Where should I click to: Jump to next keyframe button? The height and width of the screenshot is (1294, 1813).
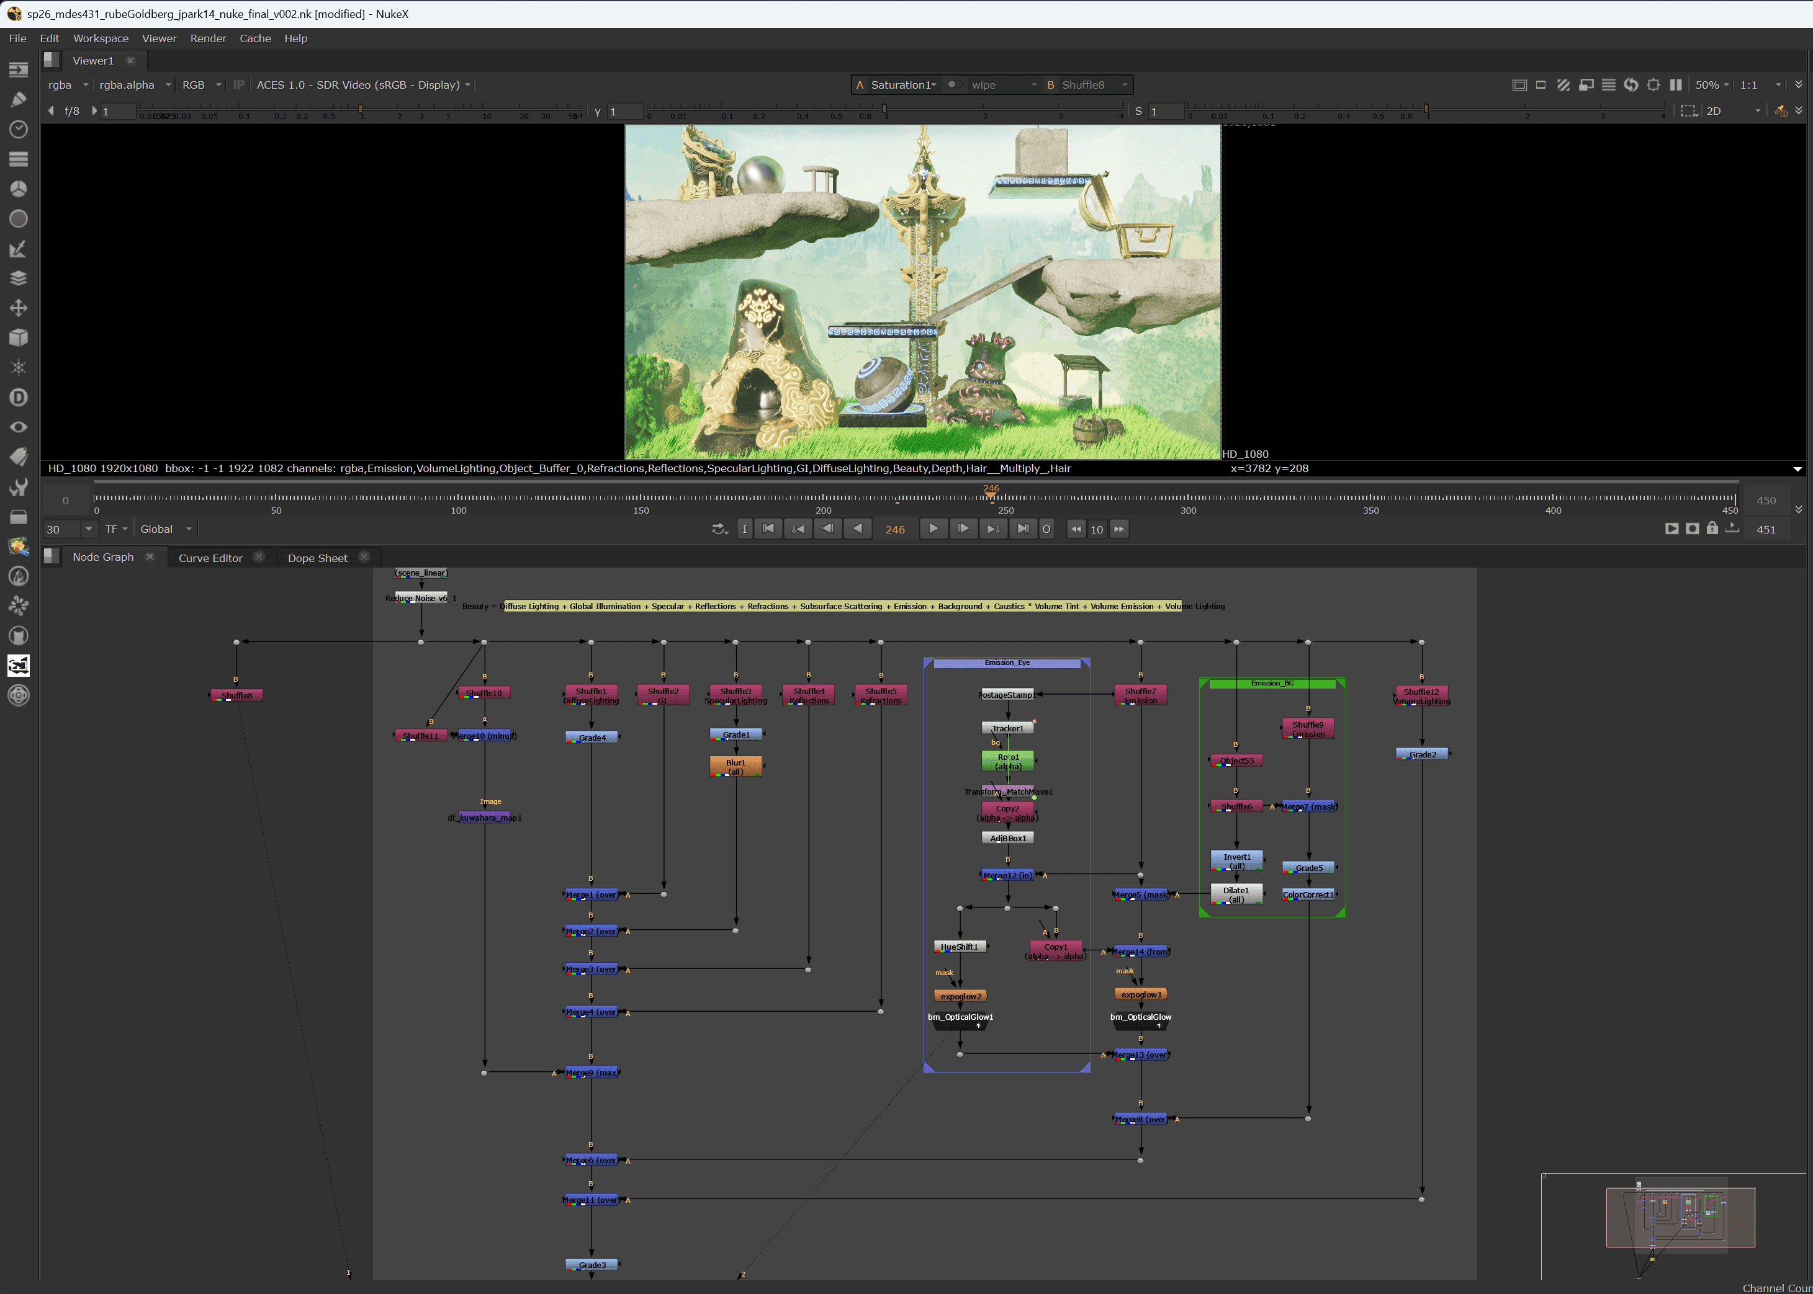coord(992,529)
